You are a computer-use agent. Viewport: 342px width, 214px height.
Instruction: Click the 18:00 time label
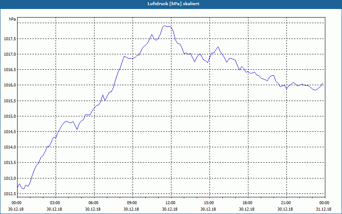247,203
